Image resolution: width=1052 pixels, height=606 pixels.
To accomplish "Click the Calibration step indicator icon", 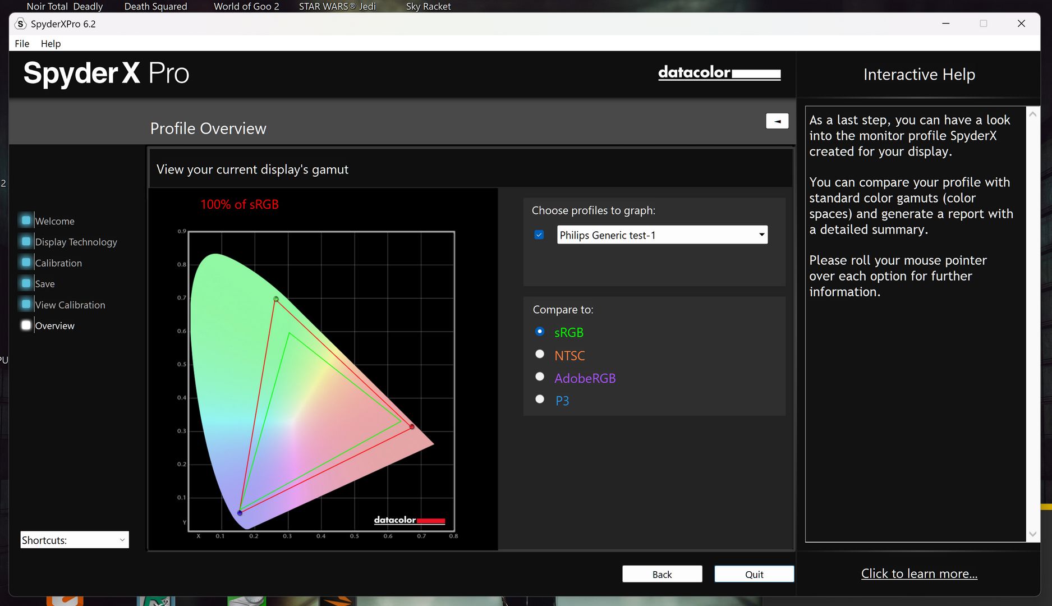I will (26, 262).
